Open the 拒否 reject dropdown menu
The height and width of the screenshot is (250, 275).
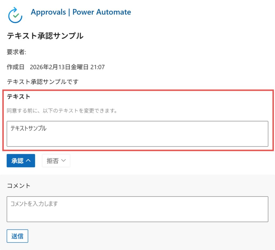coord(64,160)
